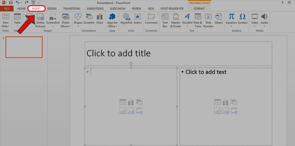The height and width of the screenshot is (146, 295).
Task: Click the Screenshot camera icon
Action: tap(53, 17)
